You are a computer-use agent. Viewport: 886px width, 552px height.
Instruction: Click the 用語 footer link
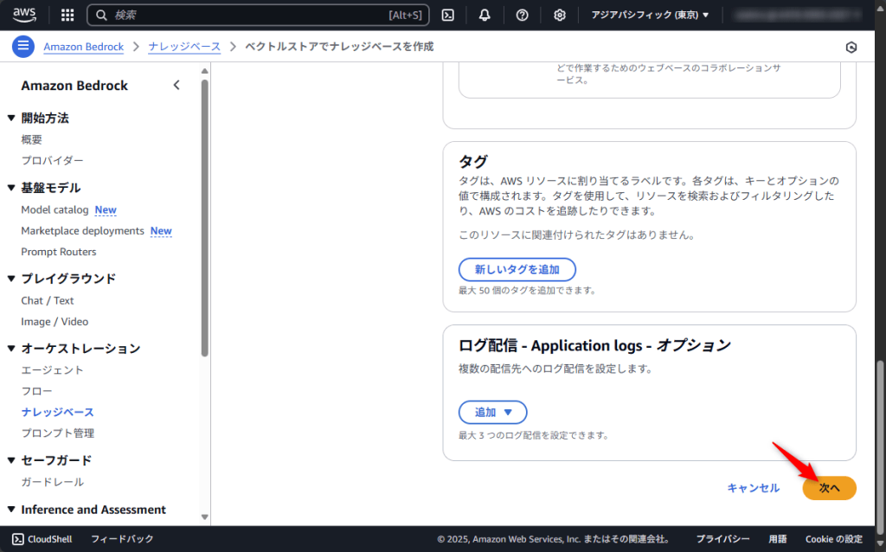pyautogui.click(x=778, y=539)
